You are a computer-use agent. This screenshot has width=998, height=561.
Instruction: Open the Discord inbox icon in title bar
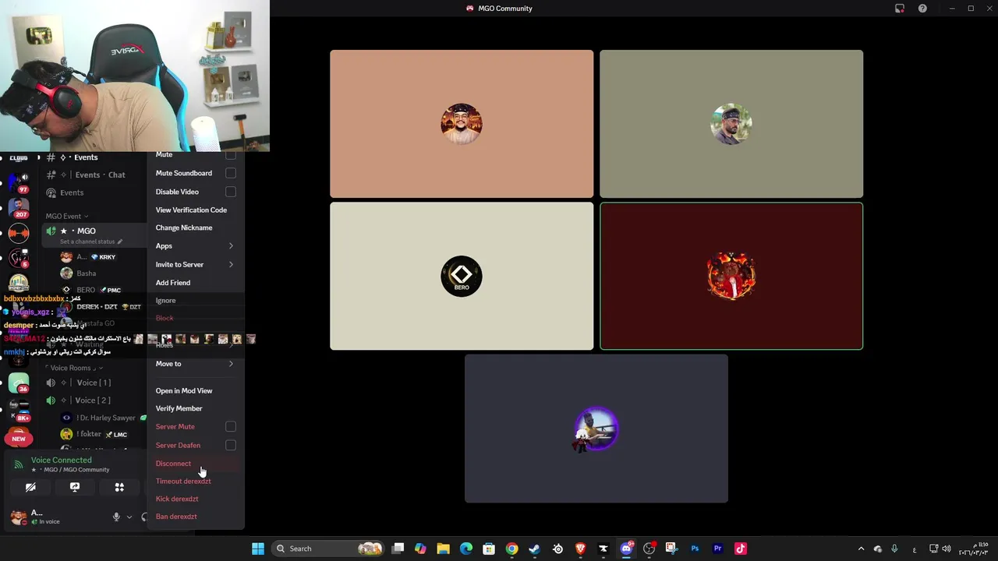coord(900,9)
